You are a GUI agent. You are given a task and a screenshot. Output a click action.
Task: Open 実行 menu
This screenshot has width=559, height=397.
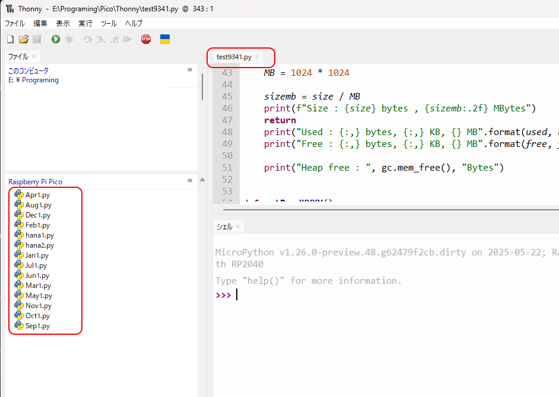(x=85, y=24)
